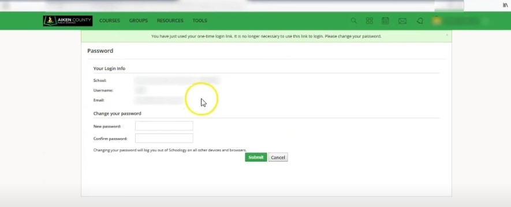
Task: Open the Resources menu
Action: click(170, 21)
